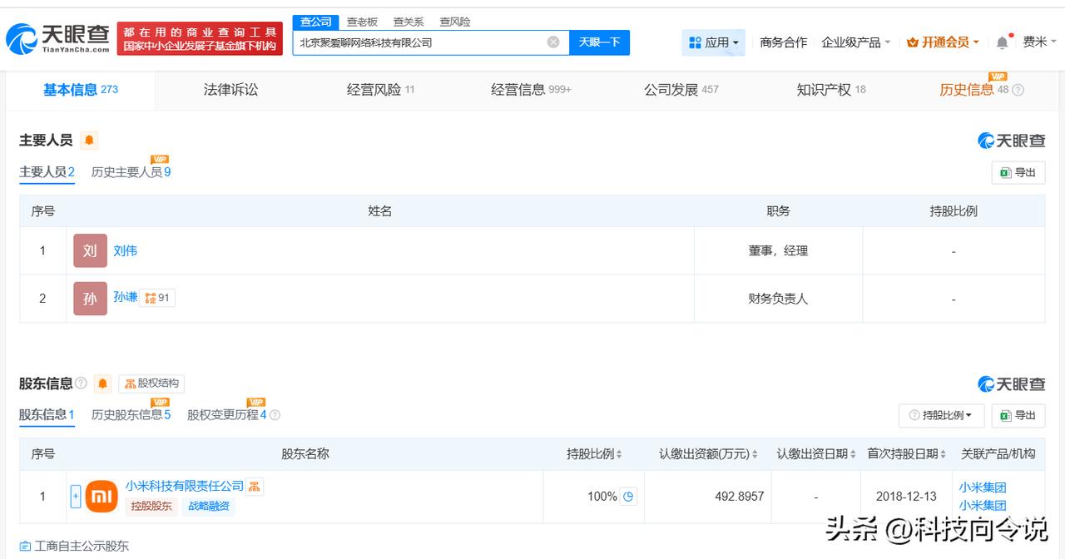This screenshot has width=1065, height=559.
Task: Export the 主要人员 table via 导出
Action: (x=1018, y=172)
